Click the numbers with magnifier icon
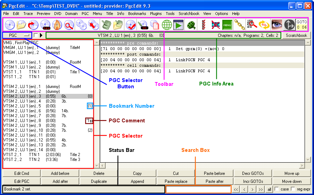Viewport: 314px width, 195px height. 252,25
